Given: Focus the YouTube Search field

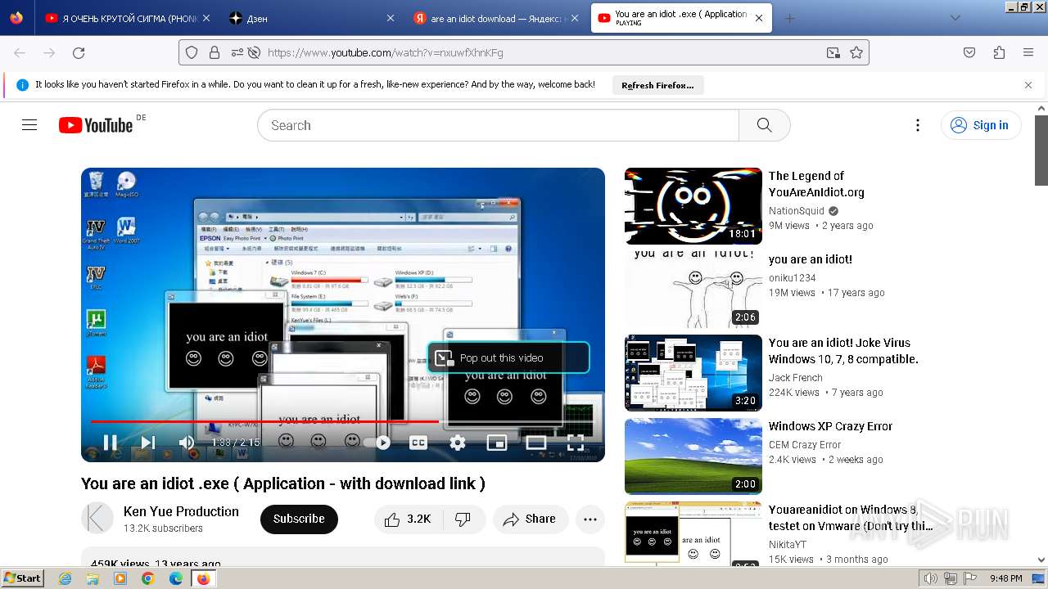Looking at the screenshot, I should point(498,125).
